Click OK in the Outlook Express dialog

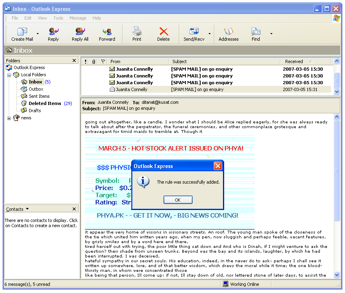pos(178,200)
